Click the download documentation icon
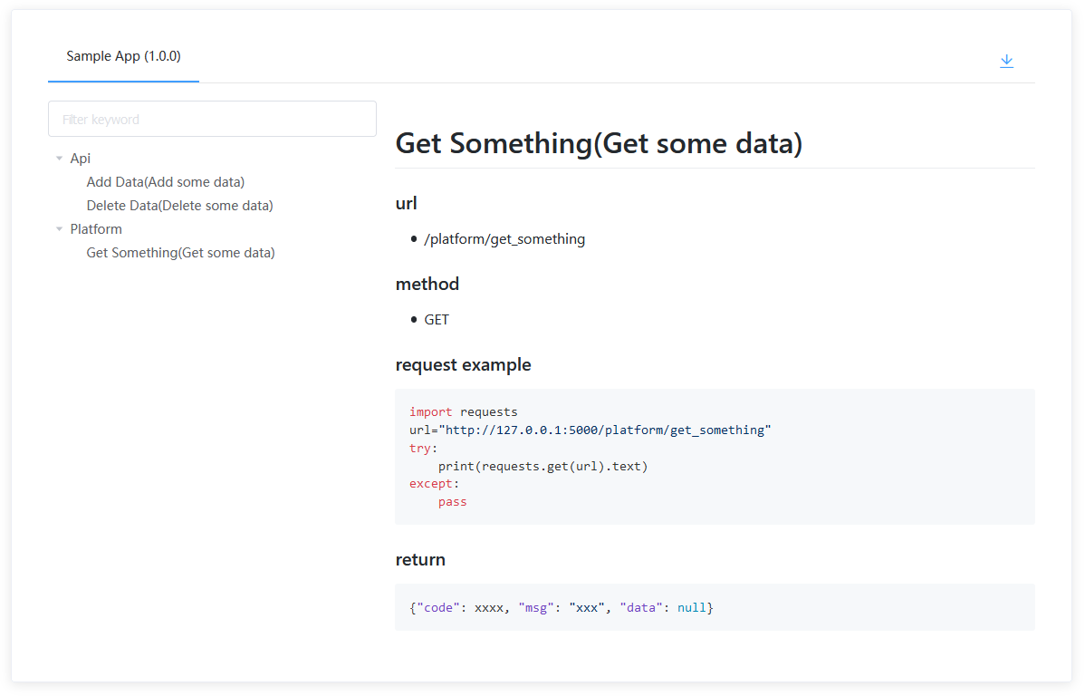1085x696 pixels. [1006, 61]
